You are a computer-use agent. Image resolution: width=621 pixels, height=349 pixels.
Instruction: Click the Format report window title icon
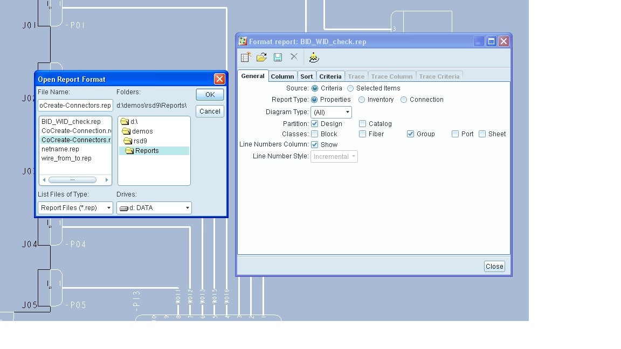(243, 41)
